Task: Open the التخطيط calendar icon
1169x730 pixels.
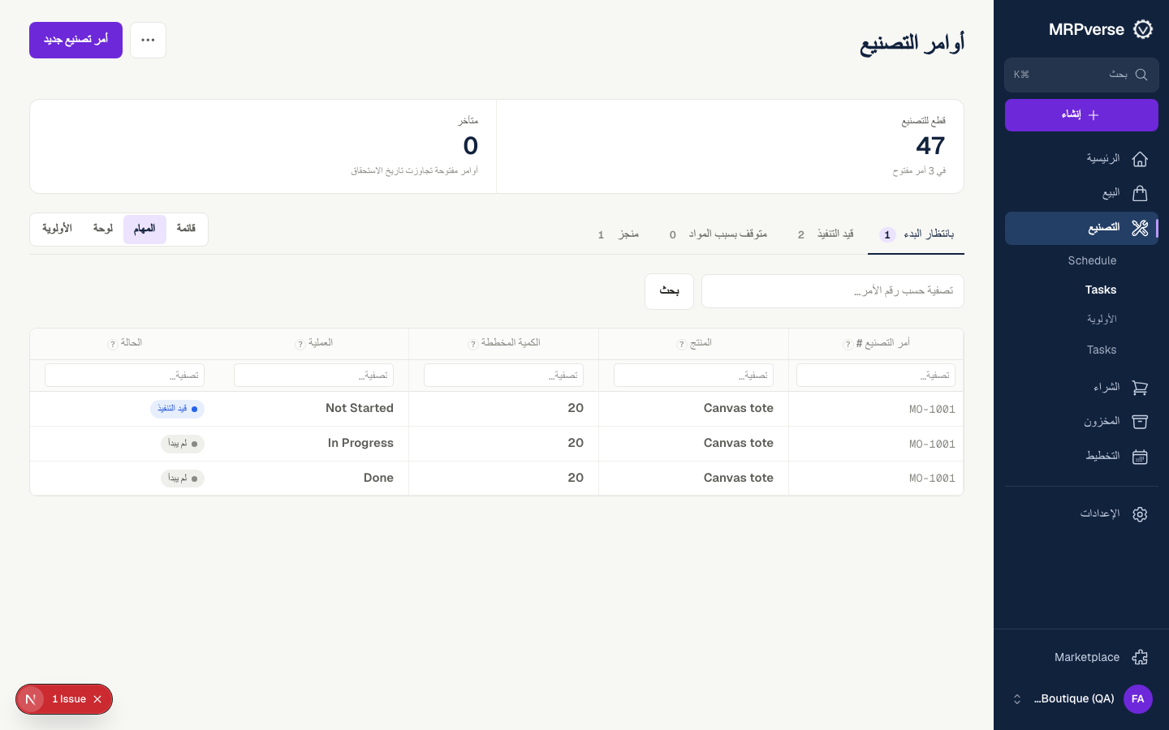Action: [x=1140, y=457]
